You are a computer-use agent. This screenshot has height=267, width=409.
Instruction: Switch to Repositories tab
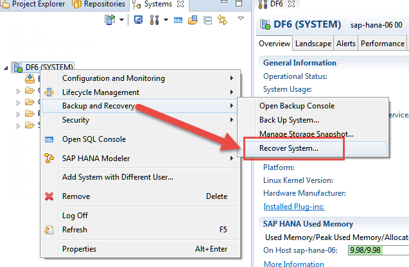99,4
